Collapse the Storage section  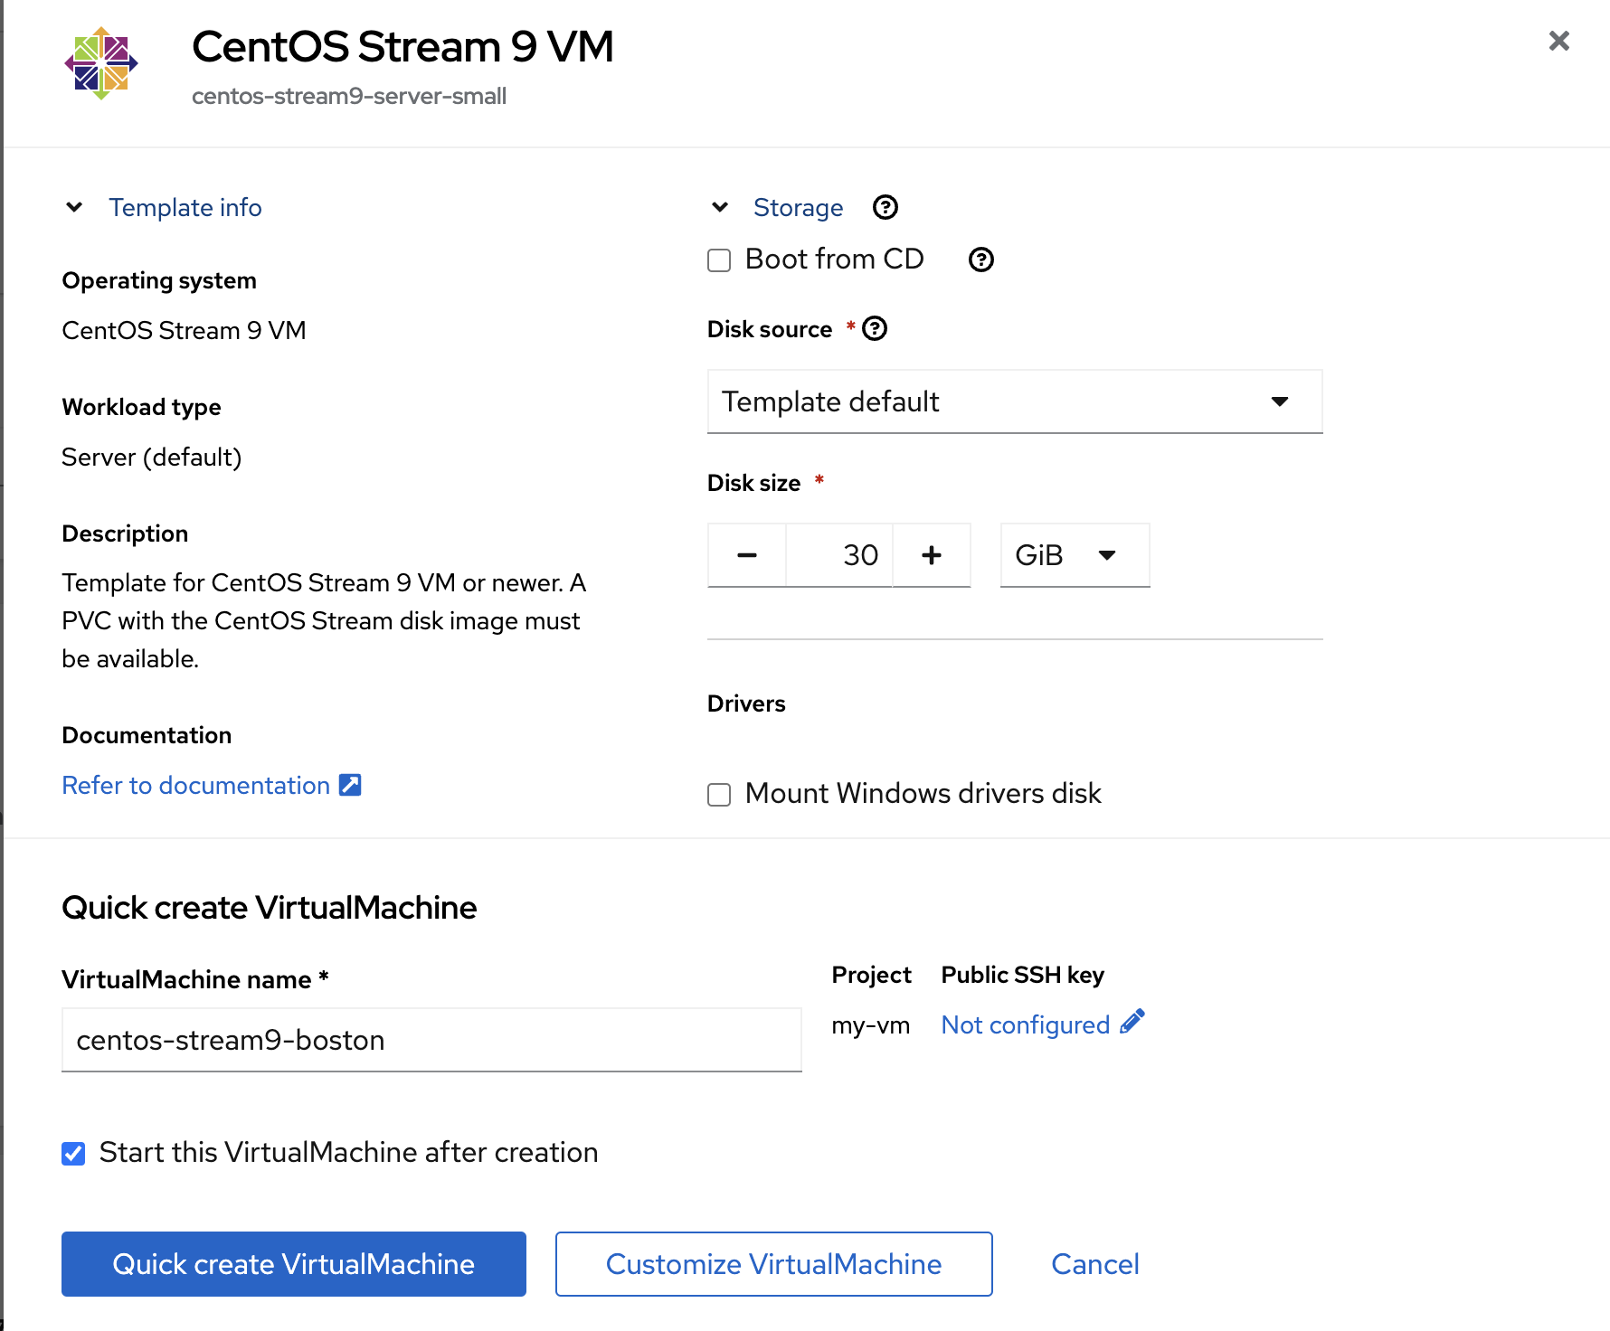click(720, 208)
